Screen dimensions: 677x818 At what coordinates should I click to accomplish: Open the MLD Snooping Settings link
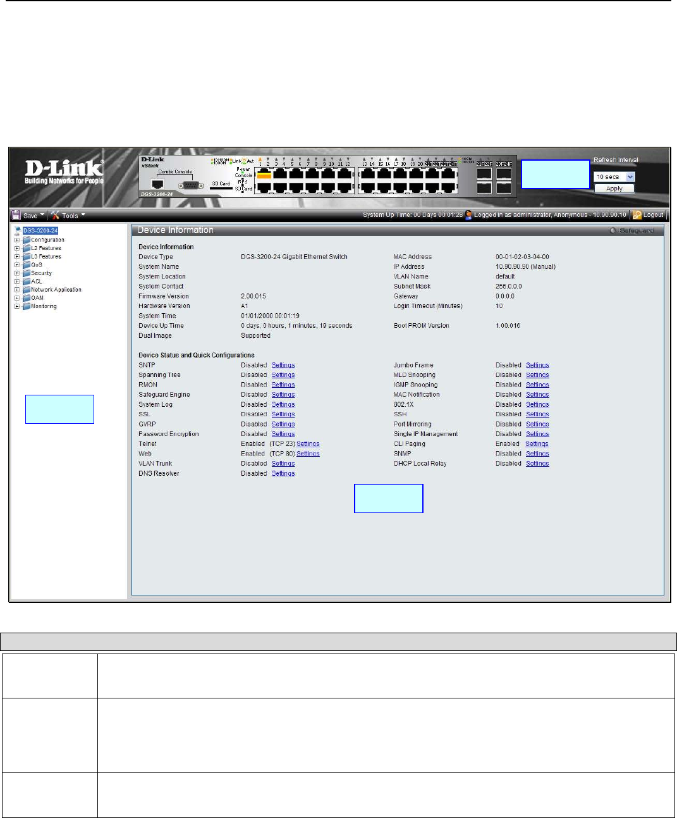537,375
